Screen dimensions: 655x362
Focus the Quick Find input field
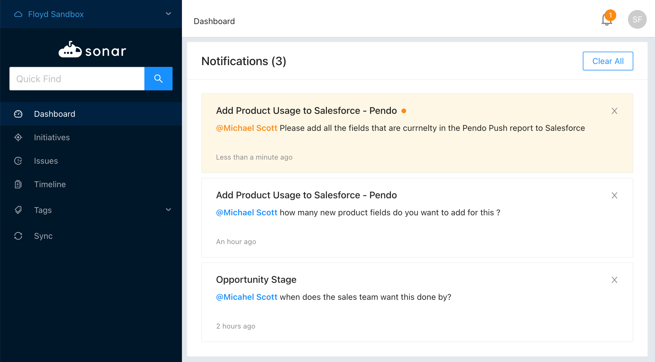pyautogui.click(x=77, y=79)
